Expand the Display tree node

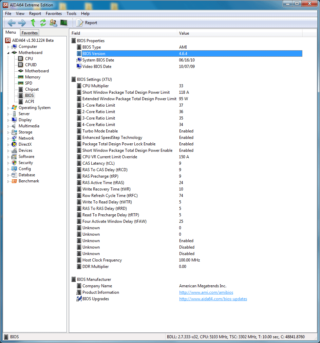point(8,120)
